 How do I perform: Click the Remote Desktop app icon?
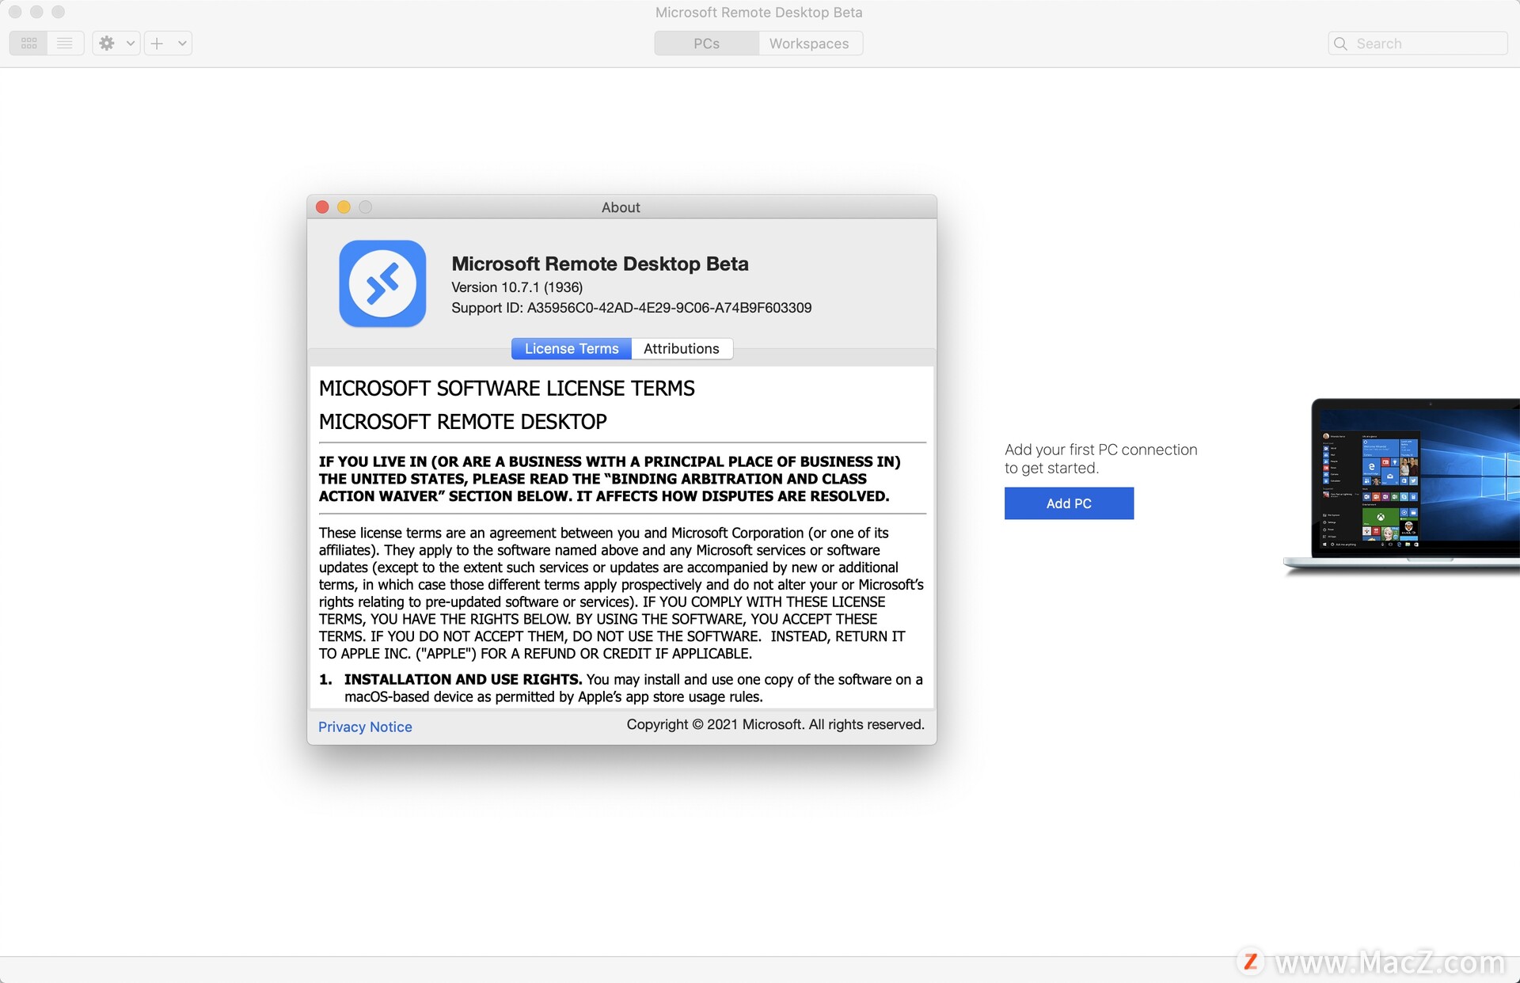tap(382, 283)
